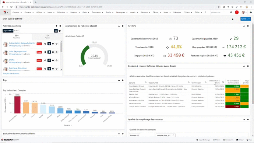The width and height of the screenshot is (254, 143).
Task: Expand the Comptes module dropdown arrow
Action: click(x=21, y=12)
